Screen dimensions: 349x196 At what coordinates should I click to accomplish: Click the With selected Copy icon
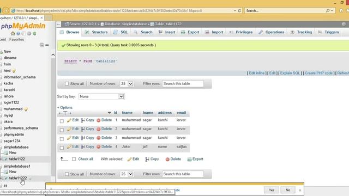click(147, 160)
